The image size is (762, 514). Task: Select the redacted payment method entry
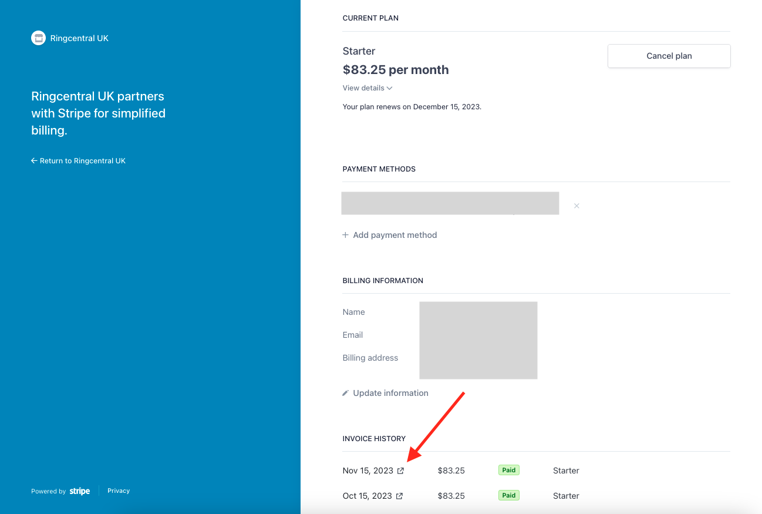(450, 203)
